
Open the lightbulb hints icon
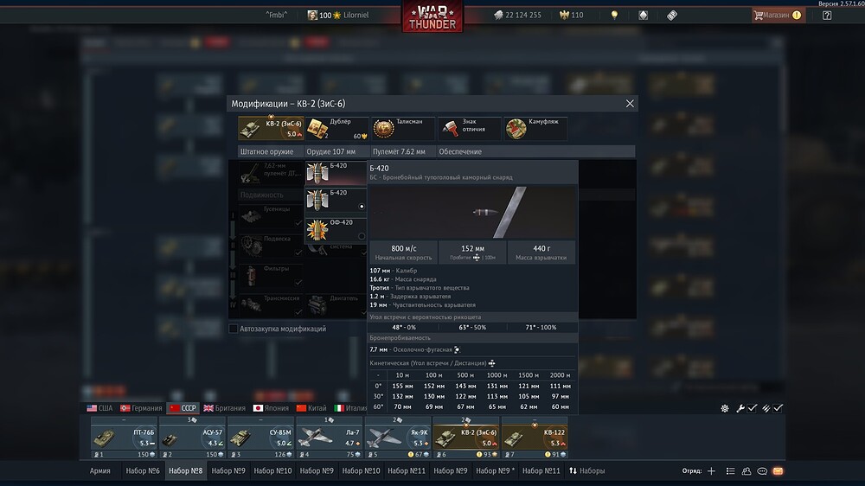pos(614,16)
